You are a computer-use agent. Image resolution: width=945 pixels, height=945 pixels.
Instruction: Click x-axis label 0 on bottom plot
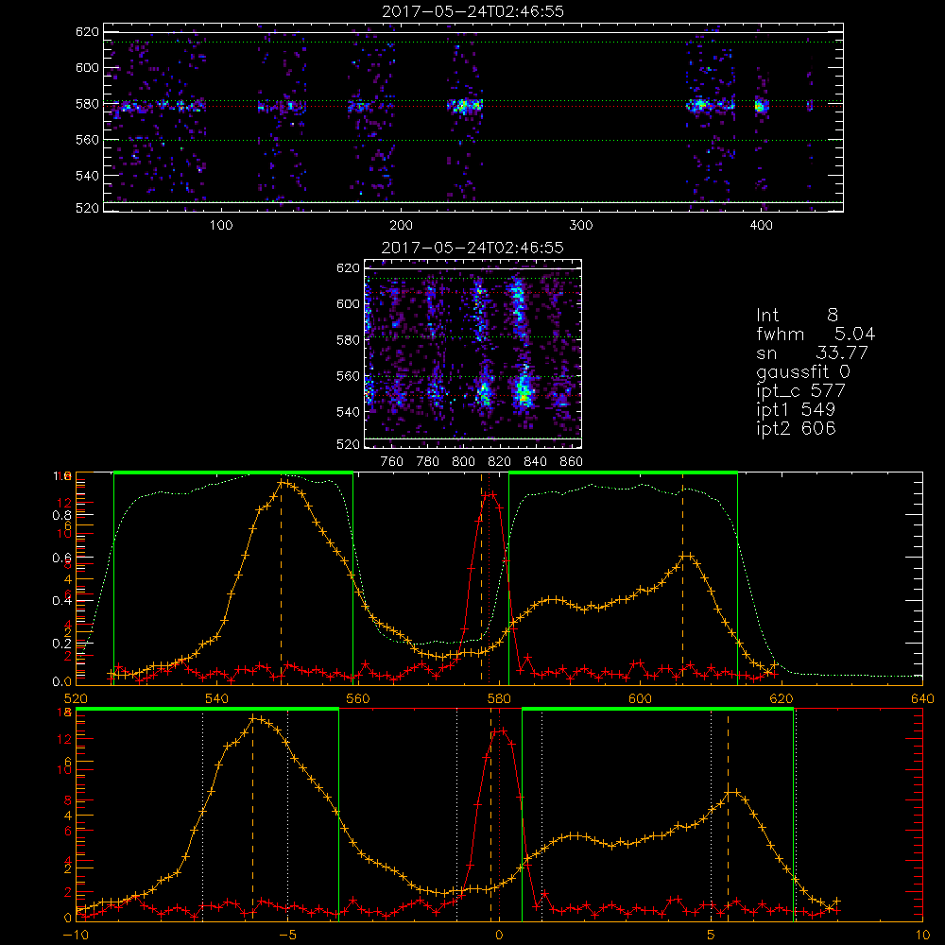tap(499, 936)
